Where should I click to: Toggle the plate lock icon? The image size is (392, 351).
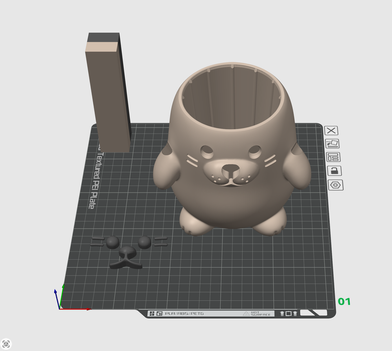coord(332,171)
